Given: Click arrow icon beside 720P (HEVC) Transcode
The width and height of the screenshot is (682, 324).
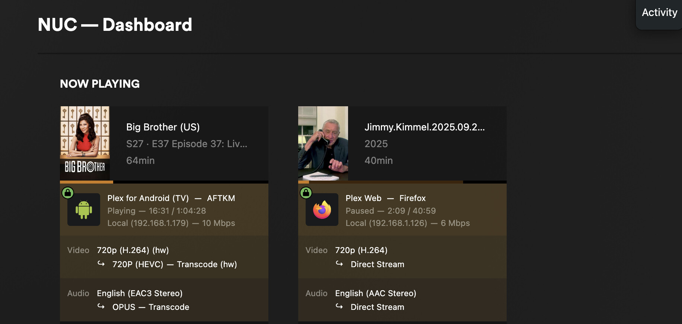Looking at the screenshot, I should 101,264.
